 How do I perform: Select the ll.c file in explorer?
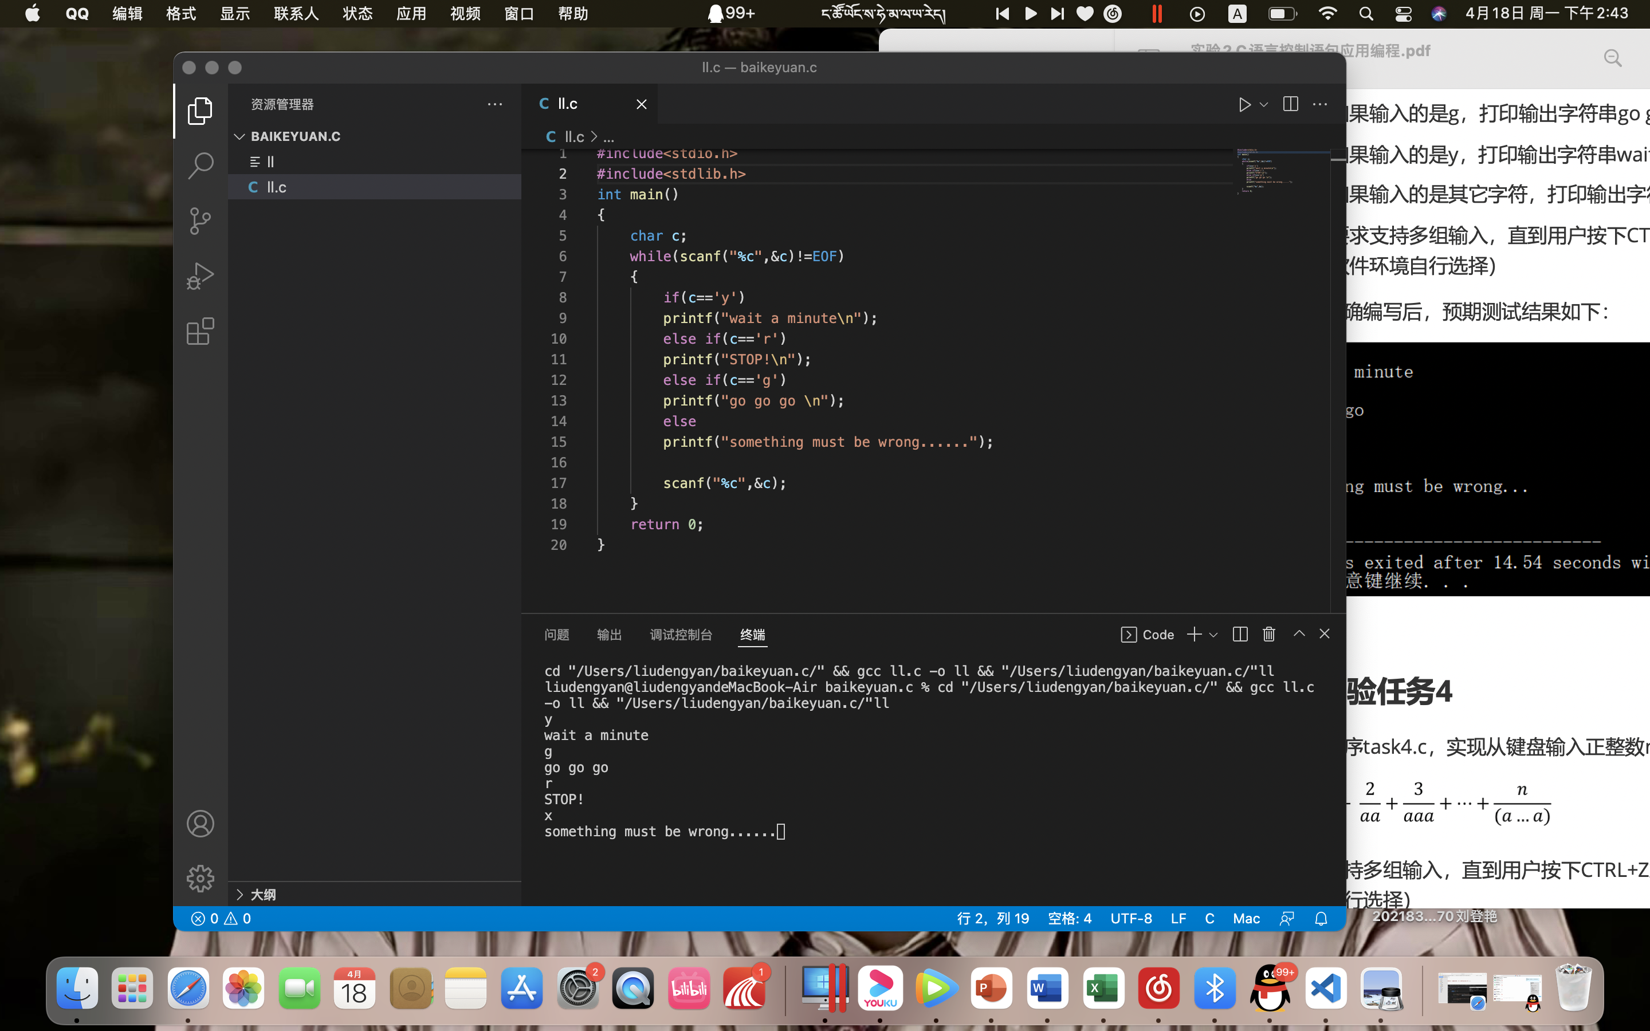coord(276,187)
